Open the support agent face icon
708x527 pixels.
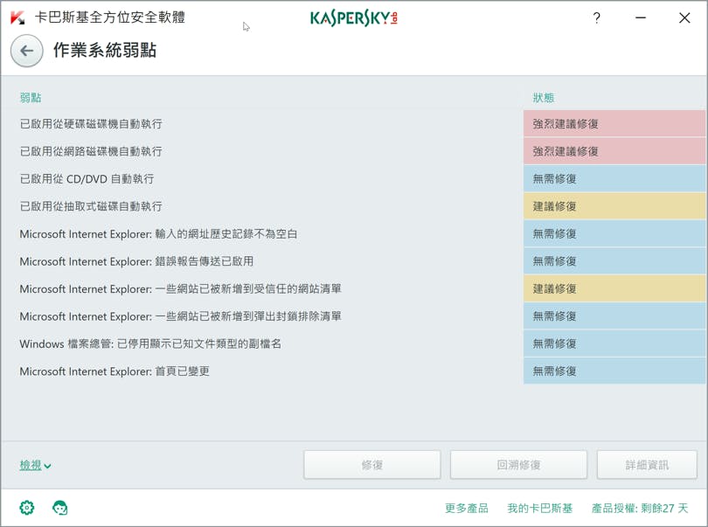pos(59,508)
